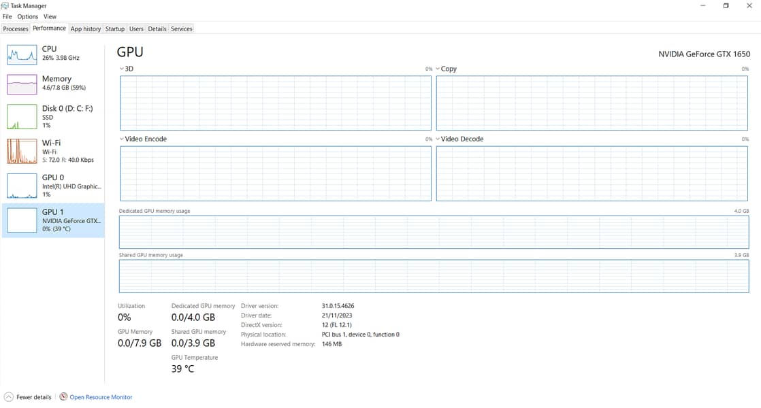Click the Fewer details arrow icon
Screen dimensions: 761x408
click(8, 397)
